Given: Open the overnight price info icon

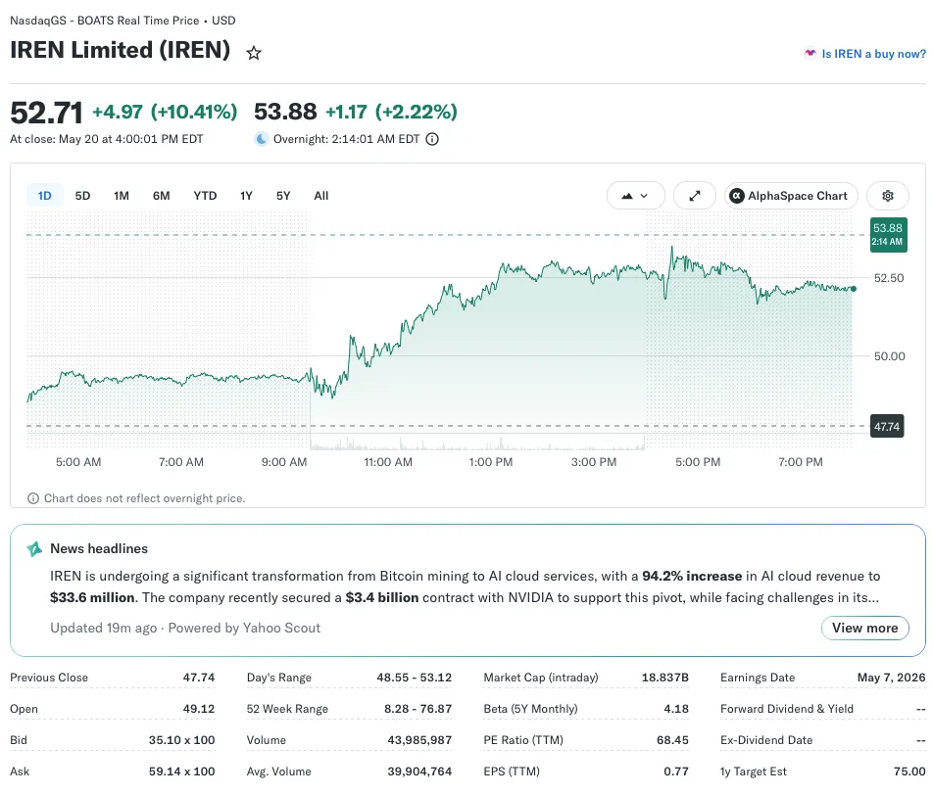Looking at the screenshot, I should (x=432, y=139).
